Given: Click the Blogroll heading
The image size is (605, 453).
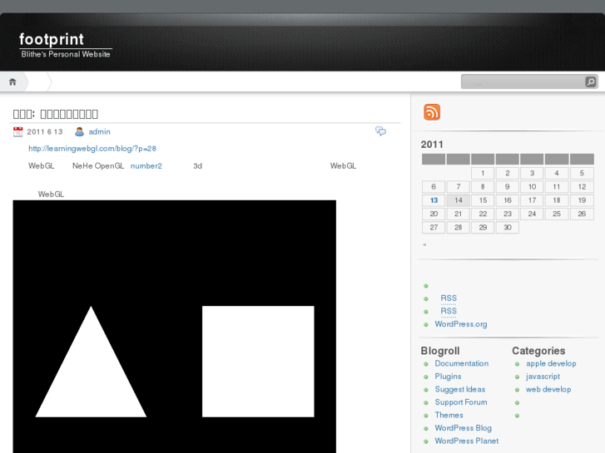Looking at the screenshot, I should (440, 351).
